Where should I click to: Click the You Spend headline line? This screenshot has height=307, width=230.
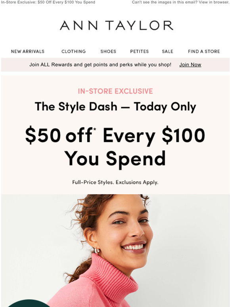[x=115, y=159]
